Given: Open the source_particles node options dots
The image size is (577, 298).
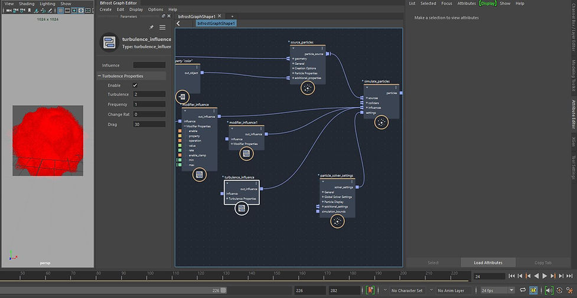Looking at the screenshot, I should click(322, 49).
